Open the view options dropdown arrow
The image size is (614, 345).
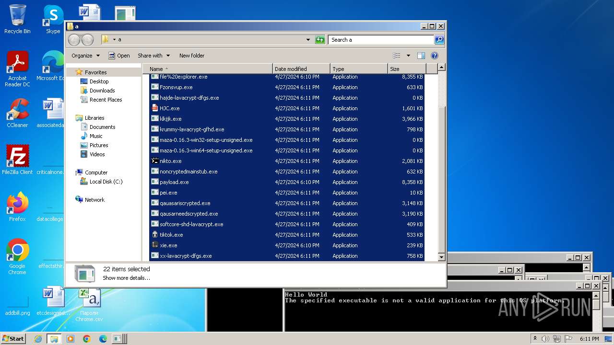point(408,56)
